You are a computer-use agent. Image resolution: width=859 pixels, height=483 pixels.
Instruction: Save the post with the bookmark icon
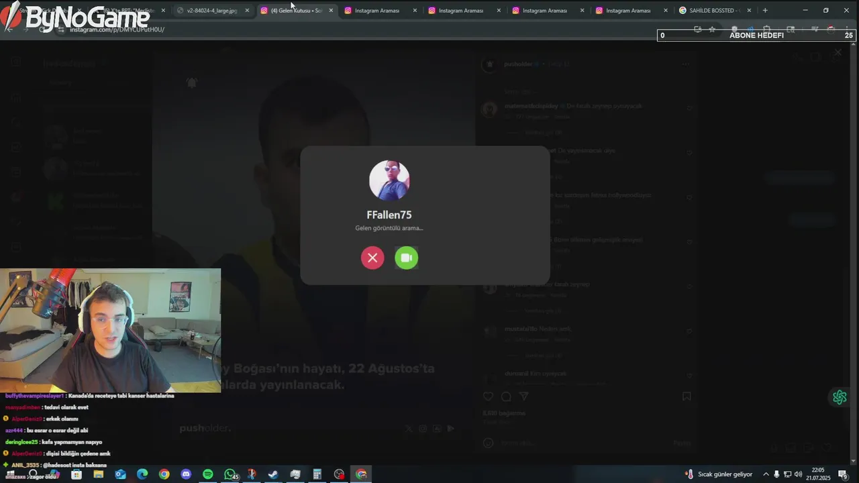coord(687,396)
